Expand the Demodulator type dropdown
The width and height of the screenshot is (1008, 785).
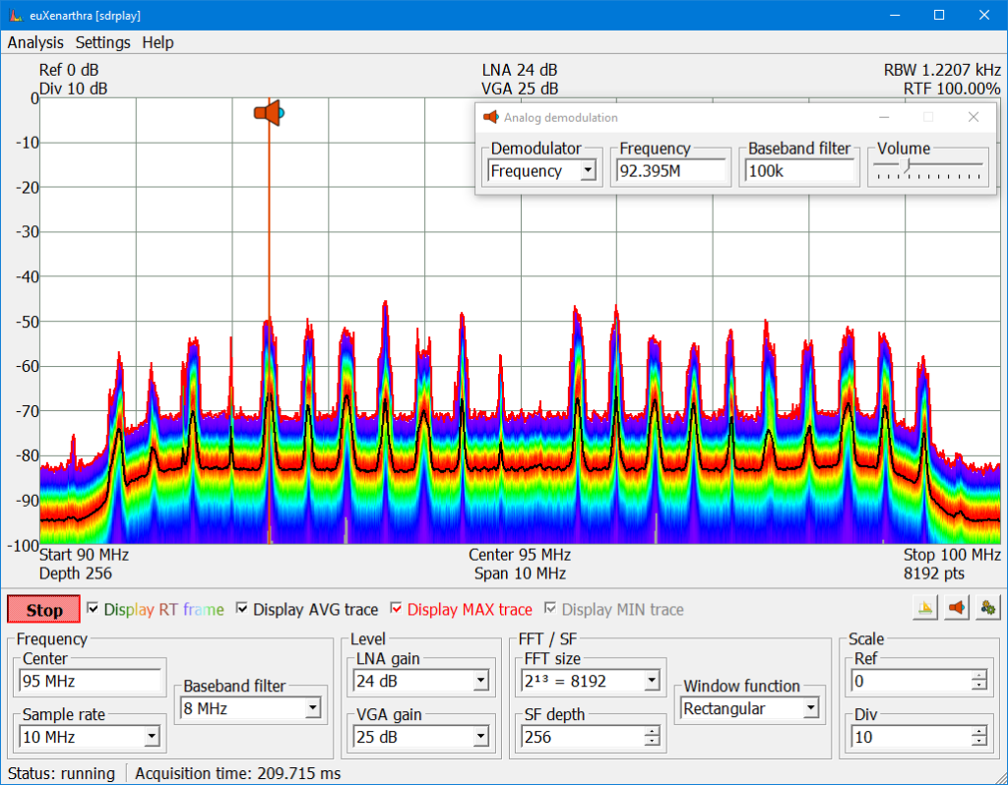(588, 171)
